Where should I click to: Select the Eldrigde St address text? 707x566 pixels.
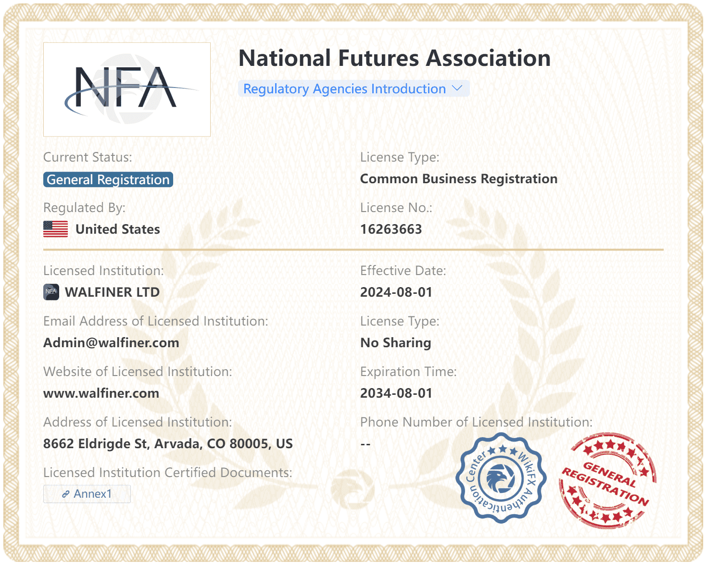coord(168,443)
